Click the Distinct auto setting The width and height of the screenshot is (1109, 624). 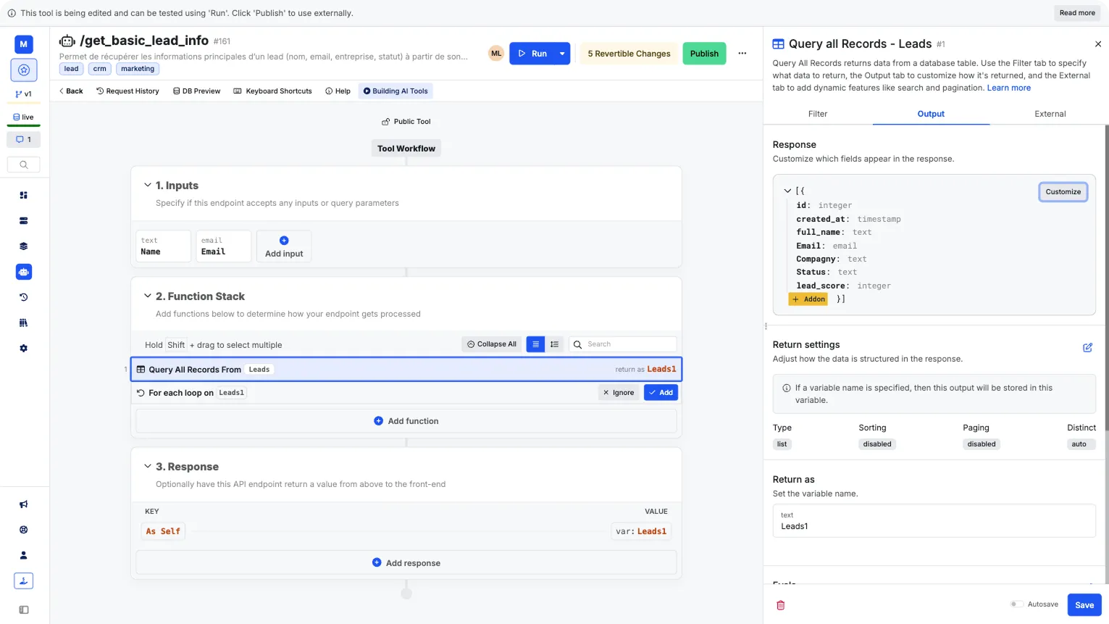tap(1079, 444)
